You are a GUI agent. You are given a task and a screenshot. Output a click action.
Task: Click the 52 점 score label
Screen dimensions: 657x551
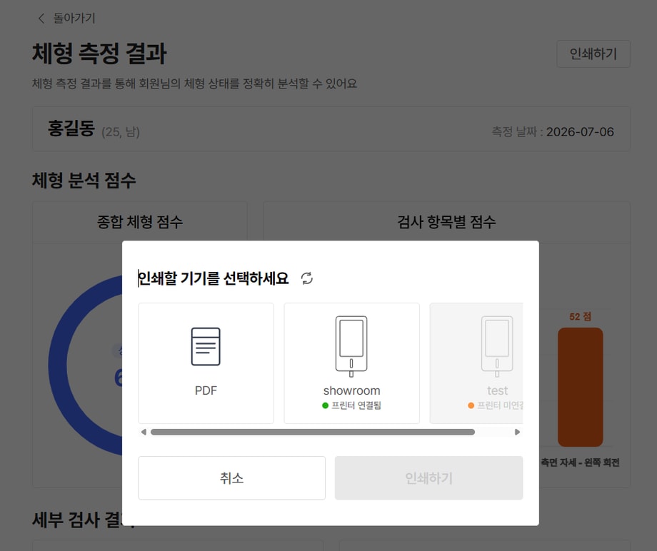click(x=581, y=316)
